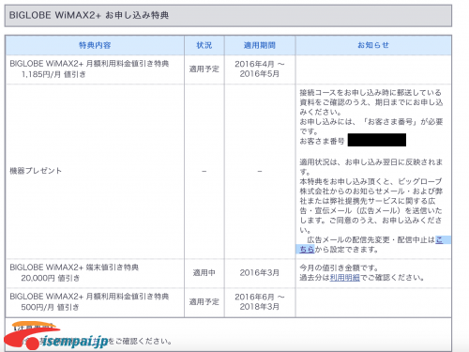The width and height of the screenshot is (469, 352).
Task: Select 適用予定 status in the 500円 row
Action: [x=204, y=302]
